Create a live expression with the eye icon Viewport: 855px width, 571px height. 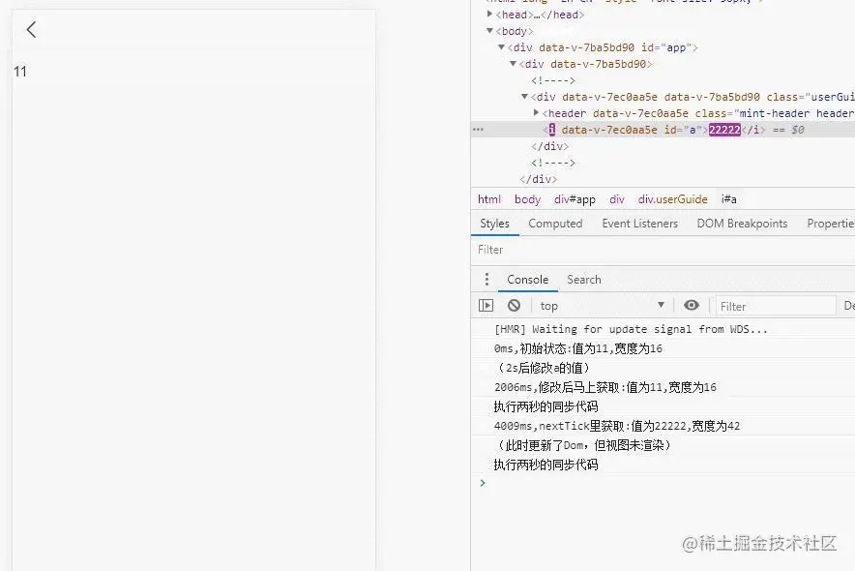692,305
